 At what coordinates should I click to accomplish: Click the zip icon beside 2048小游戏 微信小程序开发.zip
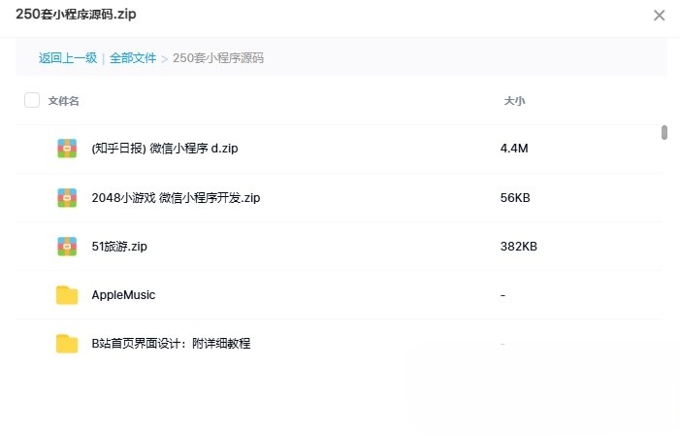point(67,197)
